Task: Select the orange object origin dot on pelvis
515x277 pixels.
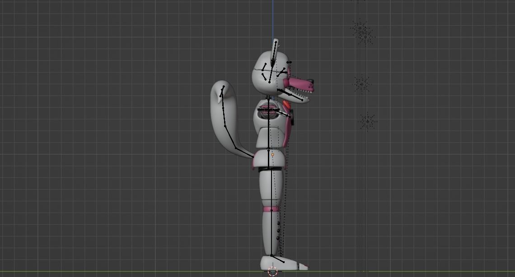Action: 272,154
